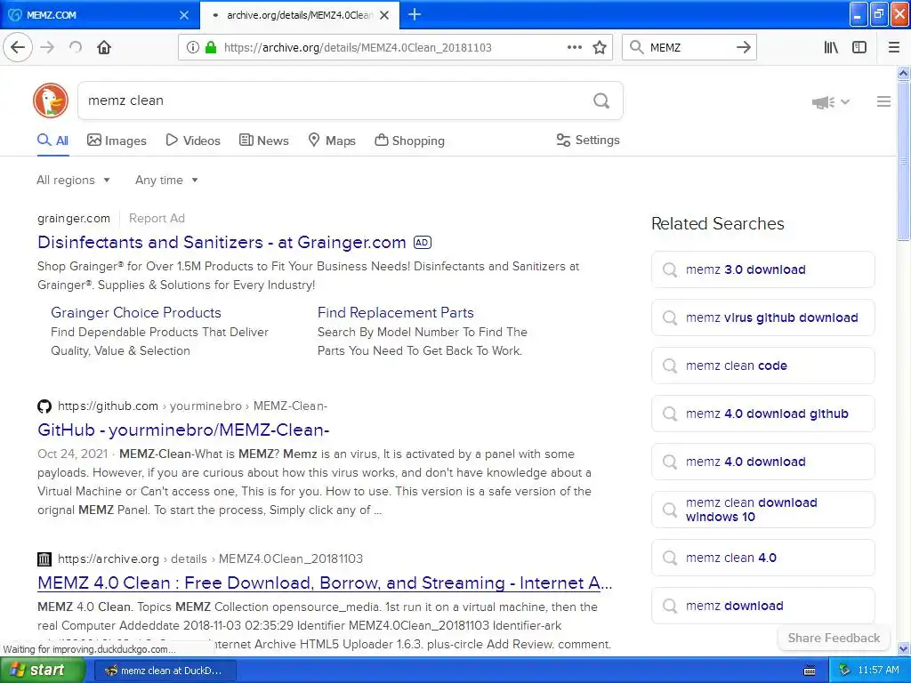
Task: Search related memz 4.0 download github
Action: (x=762, y=414)
